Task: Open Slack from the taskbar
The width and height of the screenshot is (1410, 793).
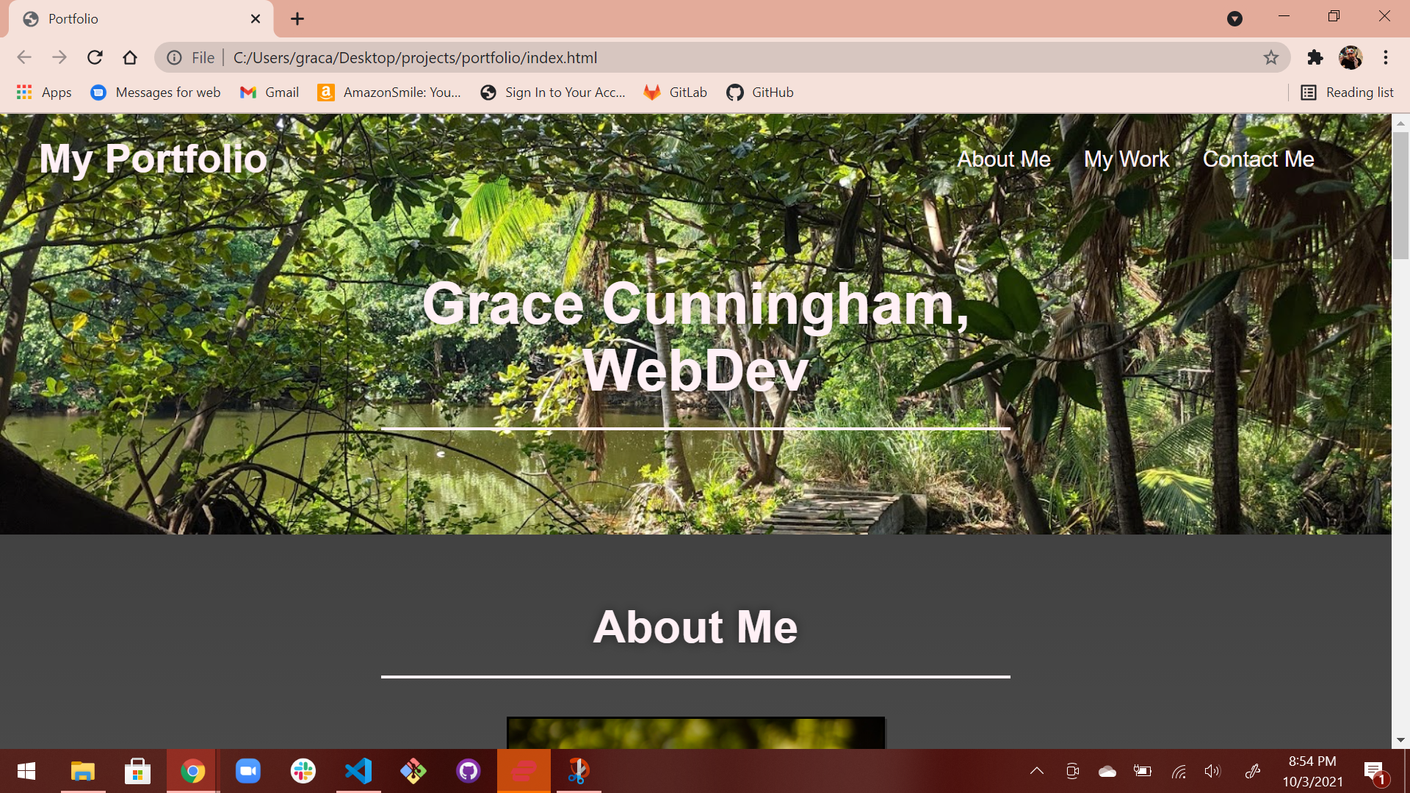Action: 303,771
